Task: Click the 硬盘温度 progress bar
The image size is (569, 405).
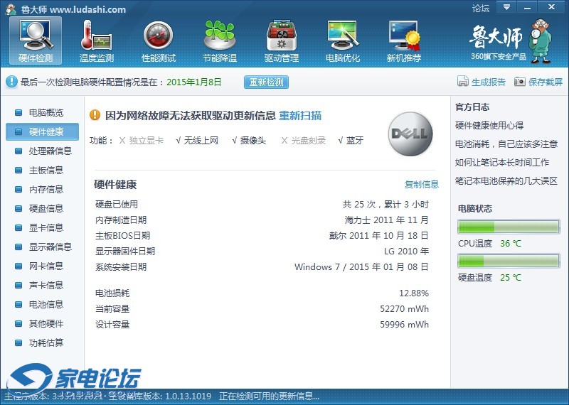Action: (x=509, y=261)
